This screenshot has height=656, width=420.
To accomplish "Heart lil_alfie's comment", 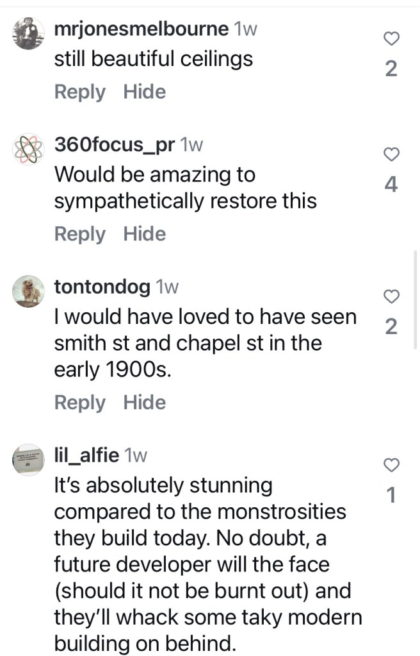I will 391,464.
